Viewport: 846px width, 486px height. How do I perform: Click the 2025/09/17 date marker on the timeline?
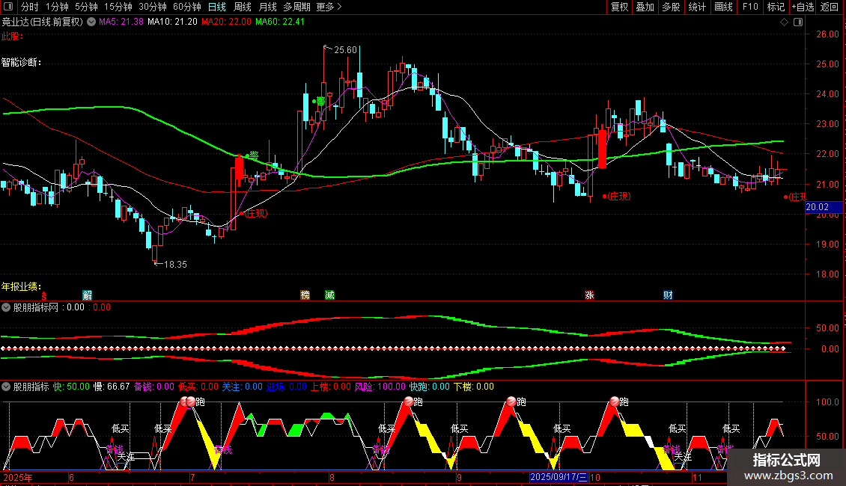[558, 477]
